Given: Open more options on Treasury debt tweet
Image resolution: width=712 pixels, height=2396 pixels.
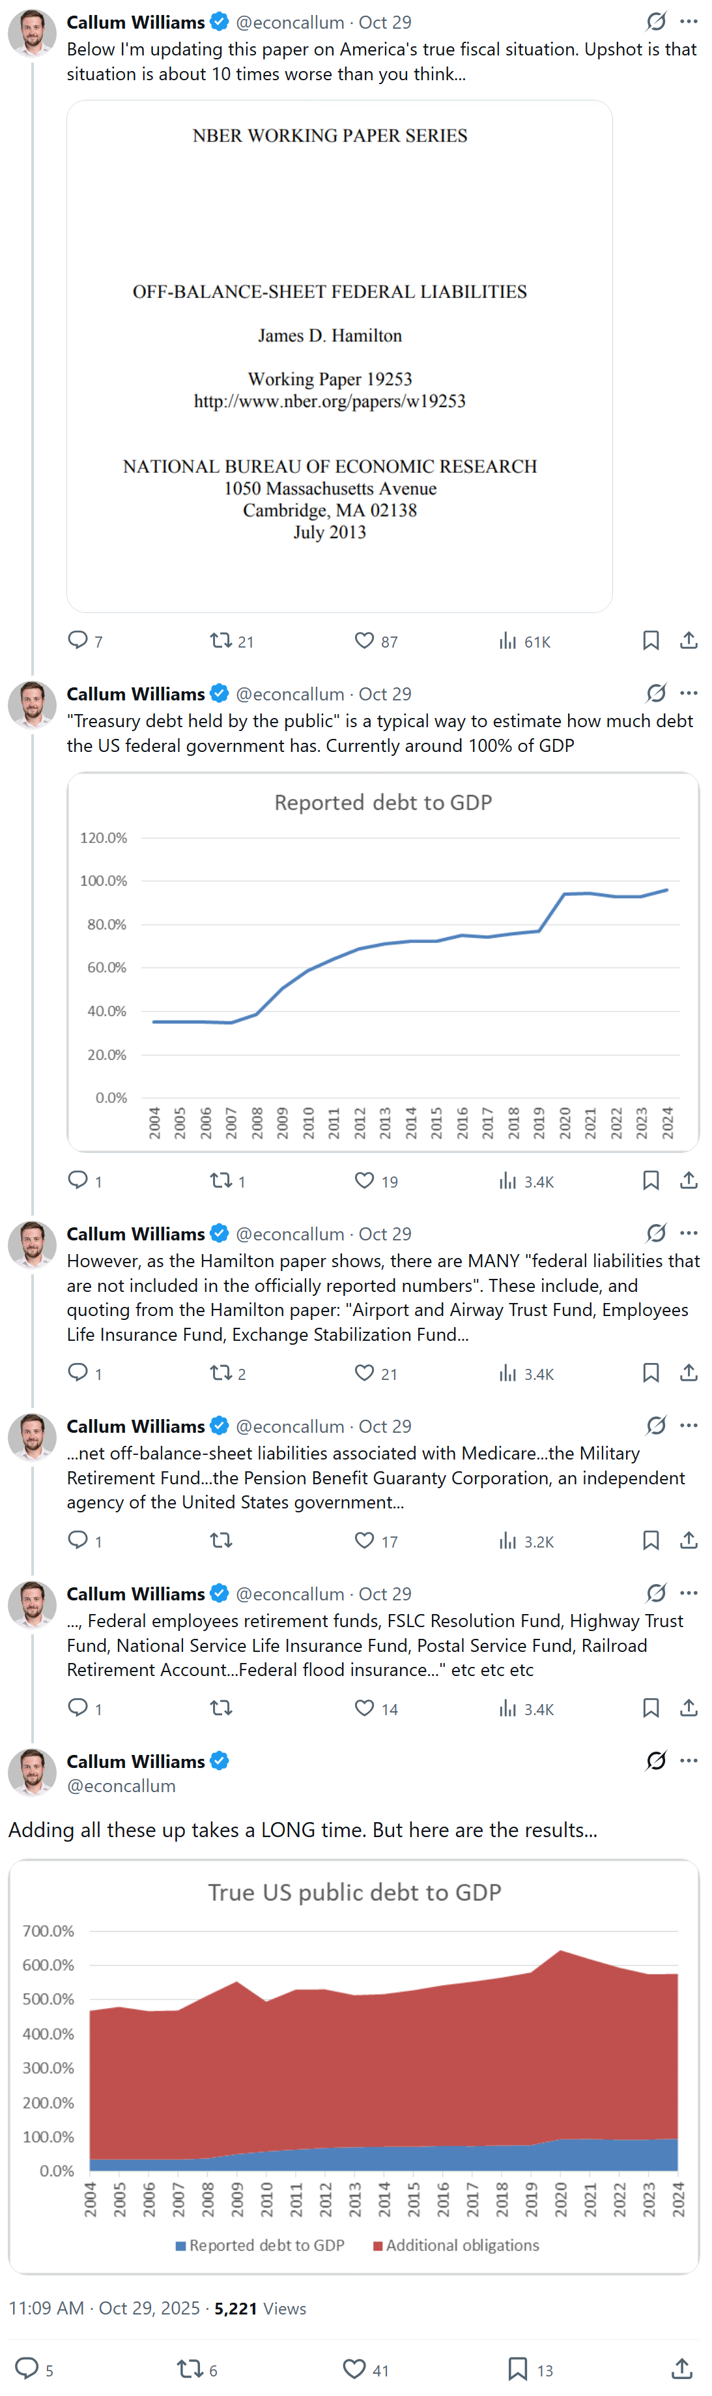Looking at the screenshot, I should point(689,693).
